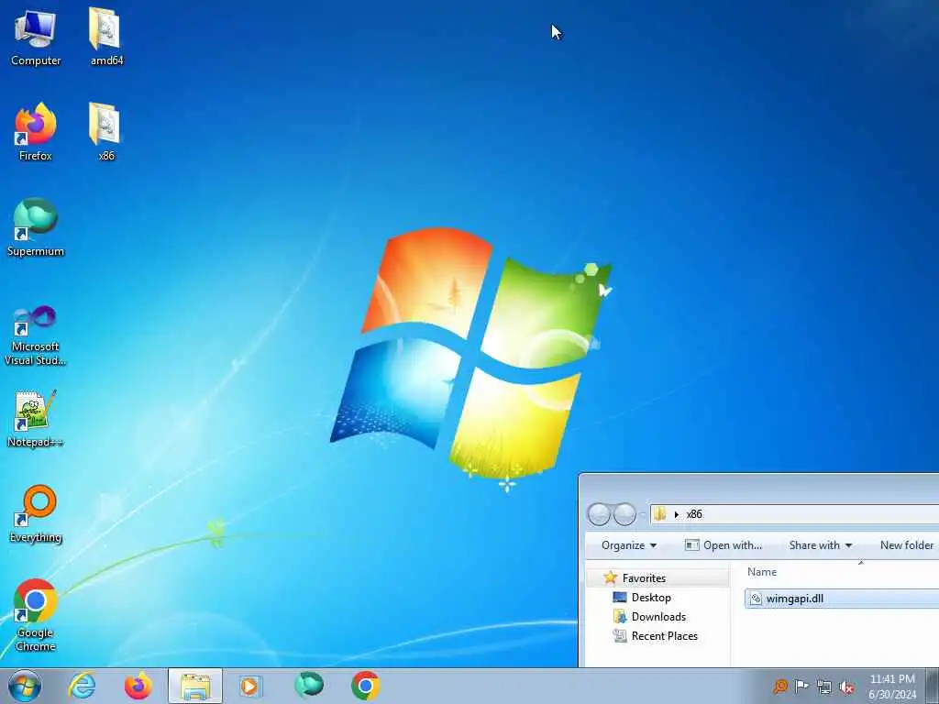
Task: Sort by the Name column header
Action: (x=762, y=572)
